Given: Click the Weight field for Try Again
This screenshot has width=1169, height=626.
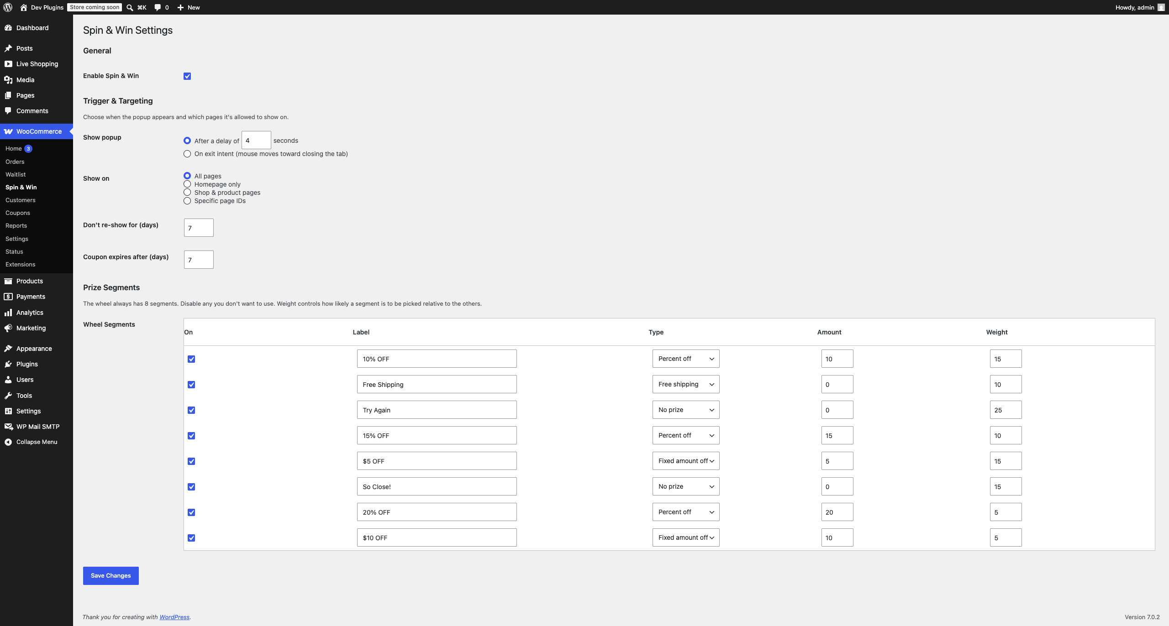Looking at the screenshot, I should point(1006,410).
